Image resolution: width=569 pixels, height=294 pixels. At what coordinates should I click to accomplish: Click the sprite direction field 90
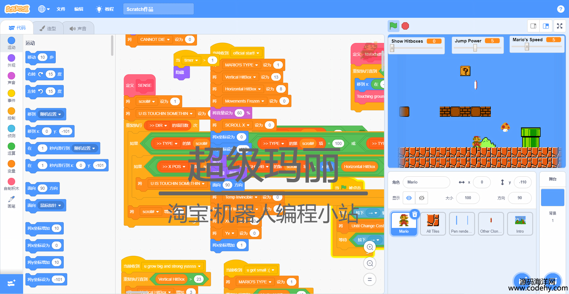[x=520, y=198]
